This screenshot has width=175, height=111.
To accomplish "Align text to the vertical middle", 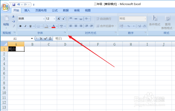I will point(76,19).
